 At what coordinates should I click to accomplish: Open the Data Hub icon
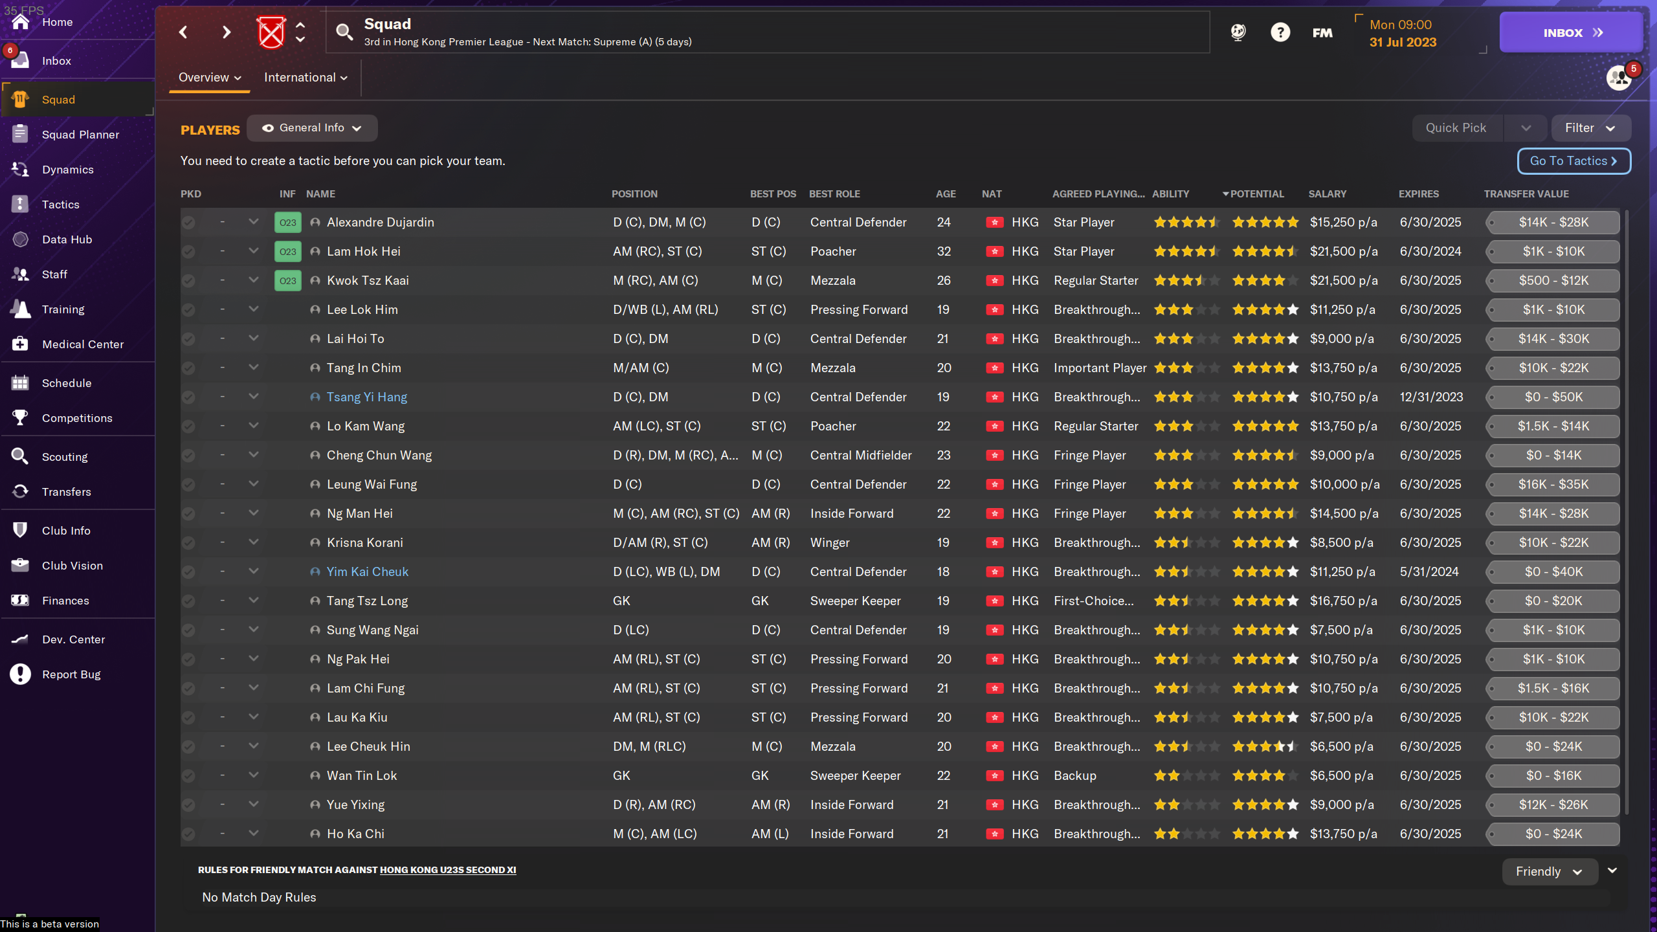pos(20,239)
